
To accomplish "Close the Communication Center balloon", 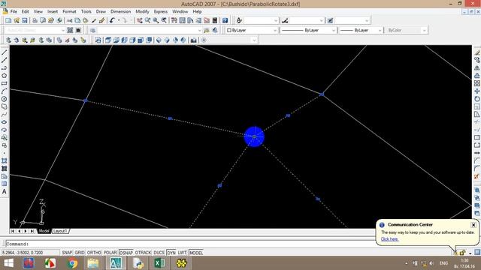I will coord(473,225).
